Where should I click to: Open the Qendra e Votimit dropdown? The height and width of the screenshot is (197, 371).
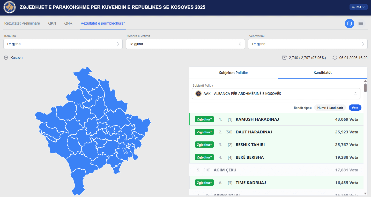point(185,44)
